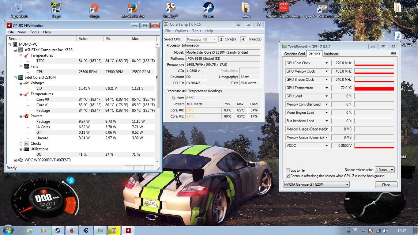418x235 pixels.
Task: Click the GPU Core Clock graph
Action: click(374, 63)
